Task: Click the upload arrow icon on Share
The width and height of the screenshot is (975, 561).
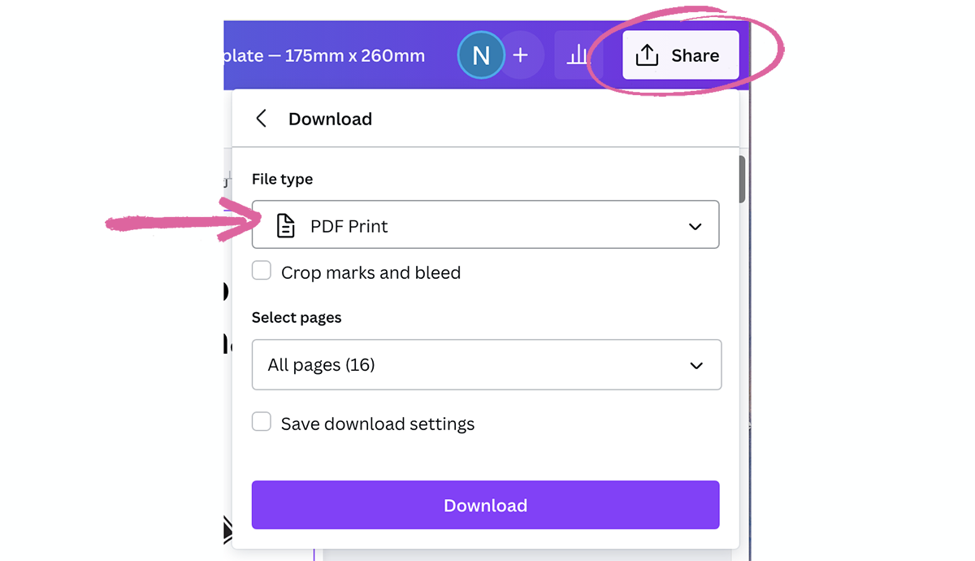Action: click(647, 55)
